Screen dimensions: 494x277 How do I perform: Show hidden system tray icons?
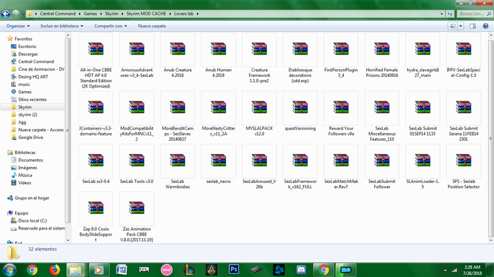coord(445,270)
